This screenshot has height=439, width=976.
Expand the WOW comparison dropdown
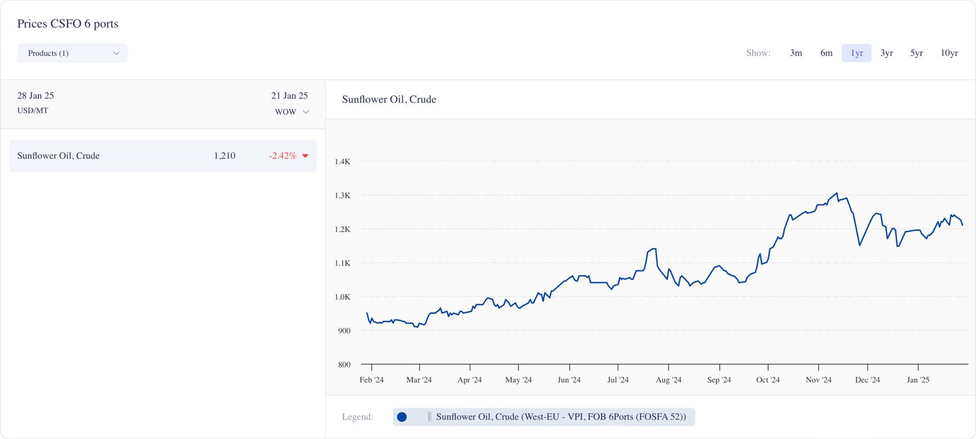pos(291,112)
